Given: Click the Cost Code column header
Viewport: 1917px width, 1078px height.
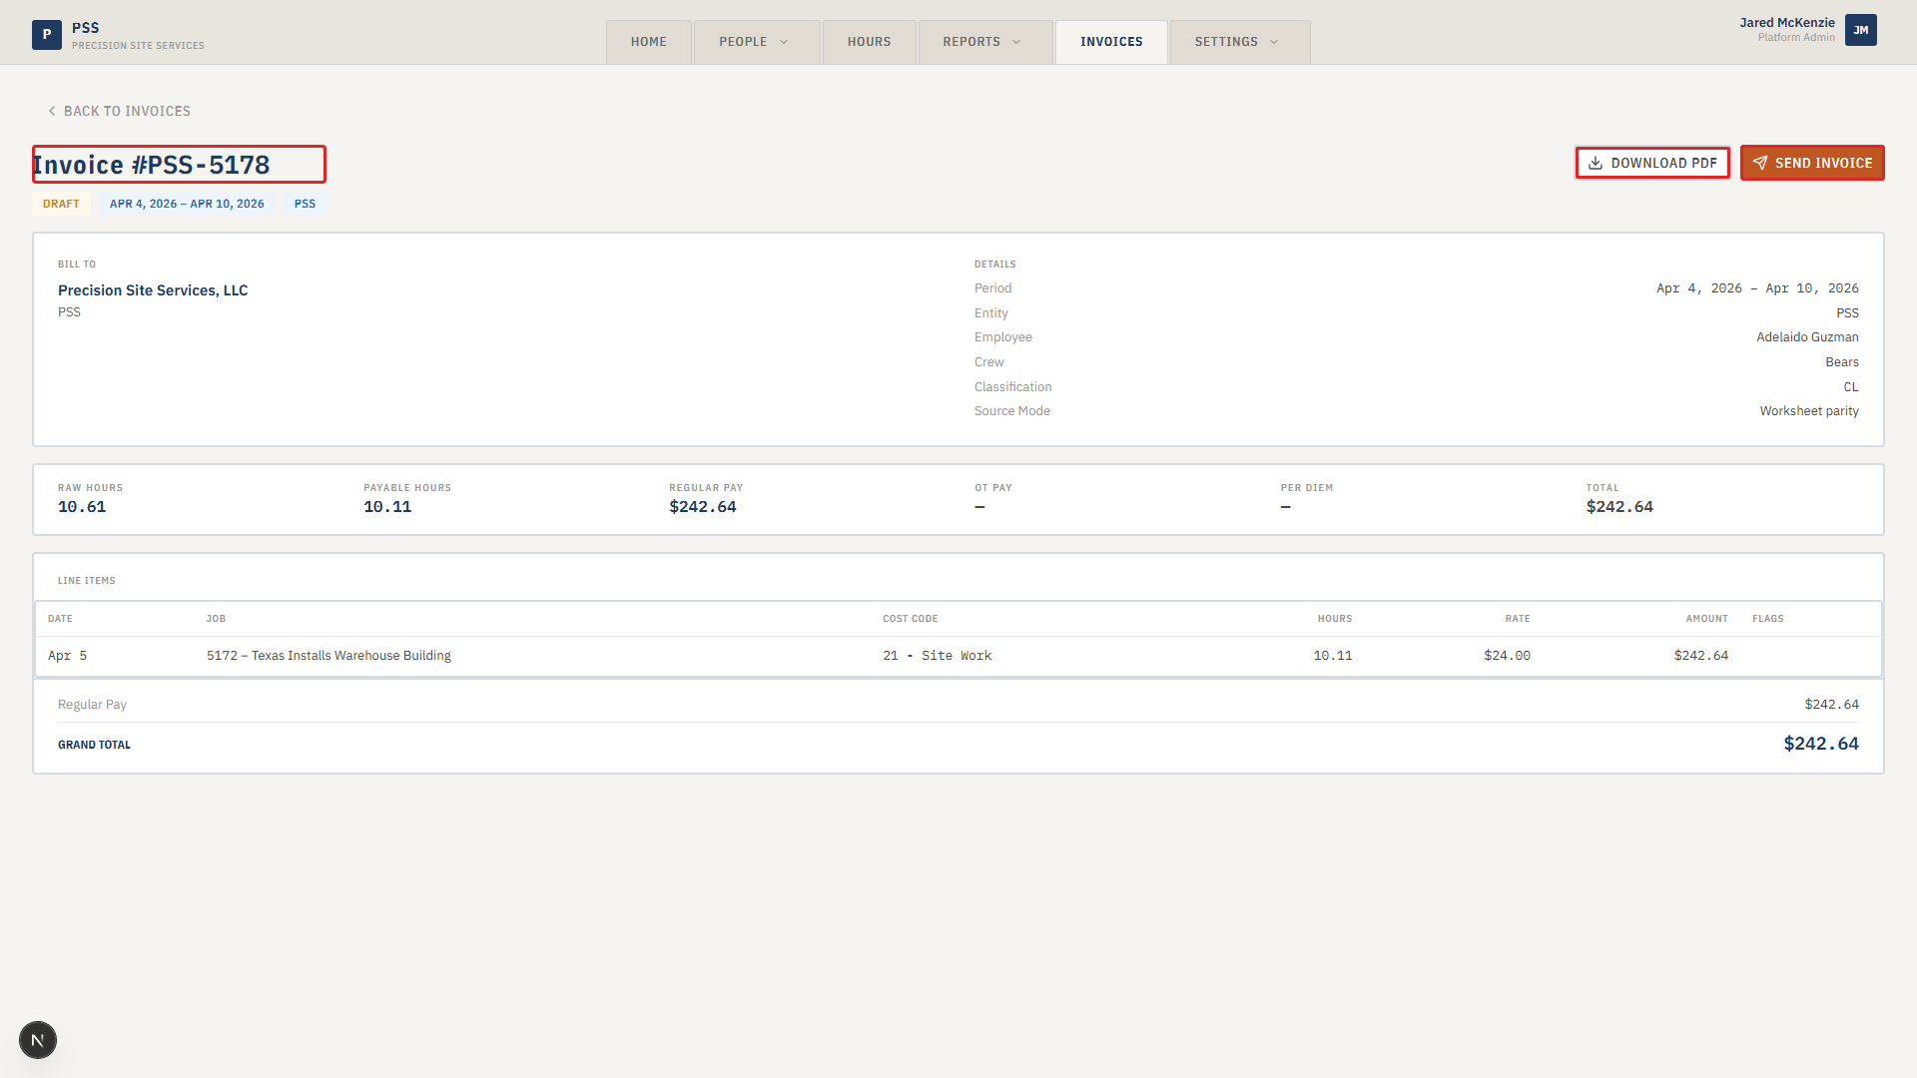Looking at the screenshot, I should pos(910,619).
